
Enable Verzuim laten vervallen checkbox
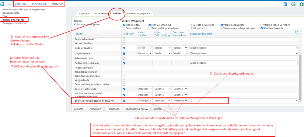point(262,25)
